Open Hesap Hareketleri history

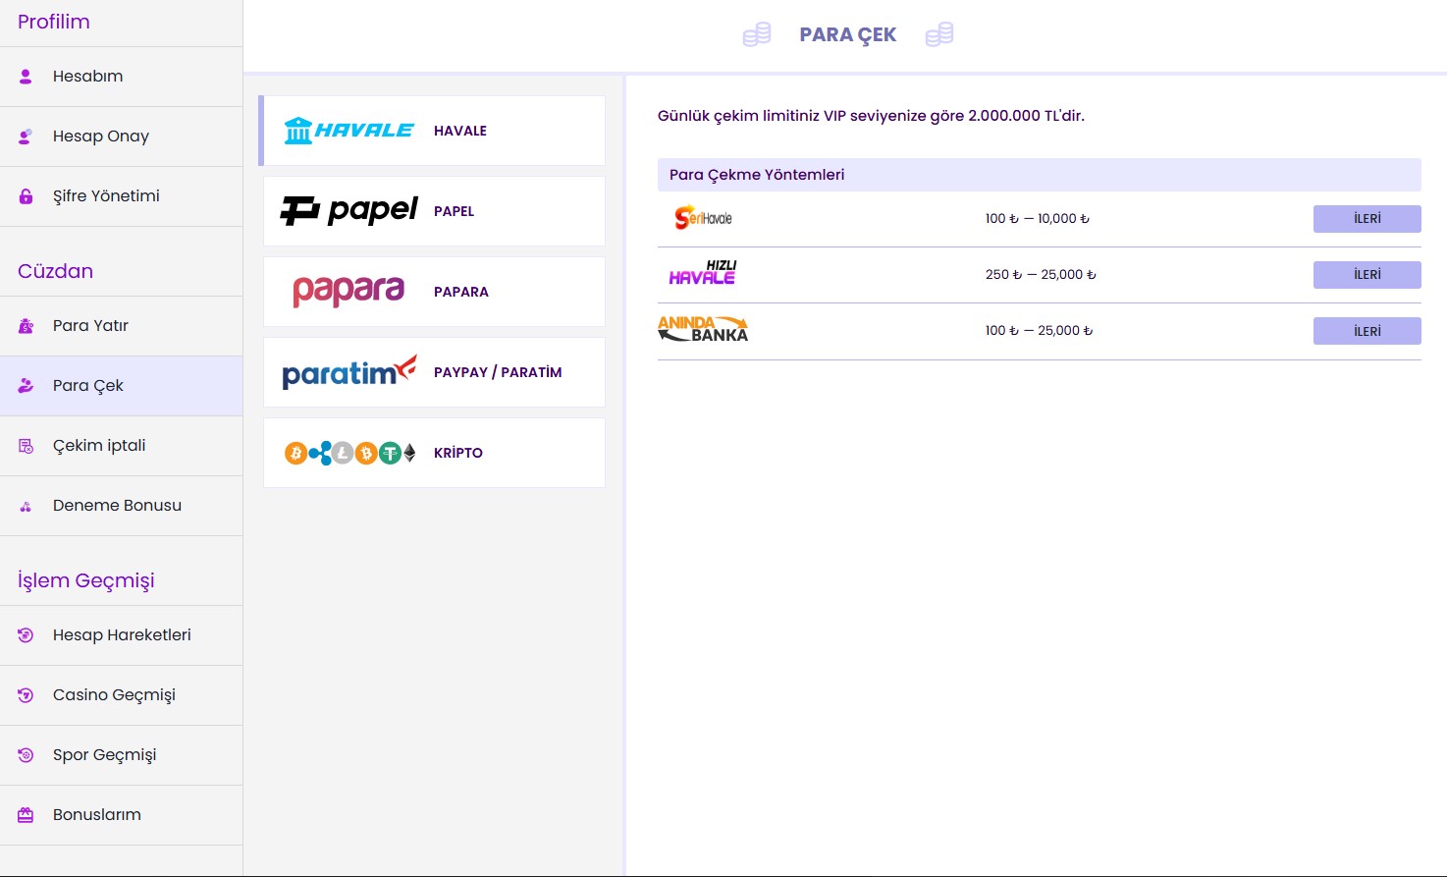pyautogui.click(x=122, y=635)
